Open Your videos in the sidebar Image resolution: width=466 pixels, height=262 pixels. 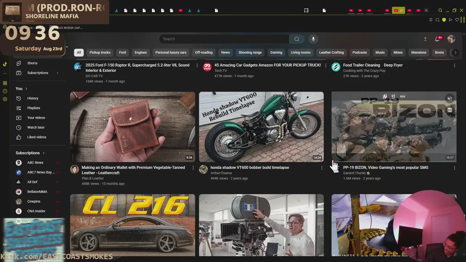36,118
